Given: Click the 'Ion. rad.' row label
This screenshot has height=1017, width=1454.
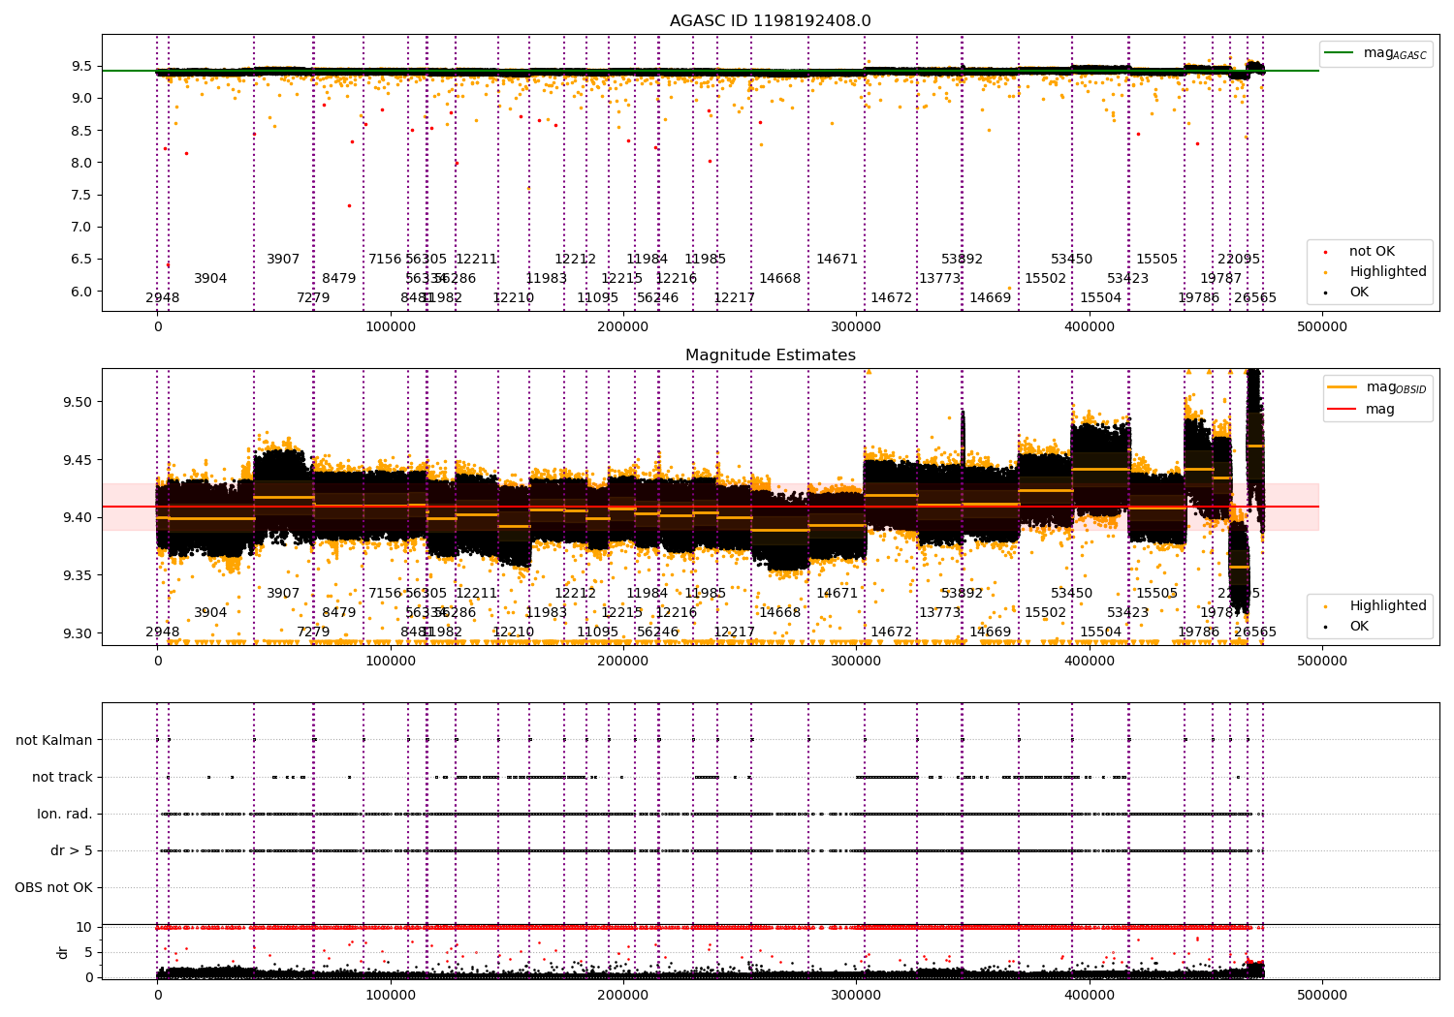Looking at the screenshot, I should coord(65,814).
